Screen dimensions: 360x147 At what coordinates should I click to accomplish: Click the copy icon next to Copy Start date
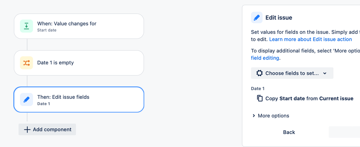[260, 98]
